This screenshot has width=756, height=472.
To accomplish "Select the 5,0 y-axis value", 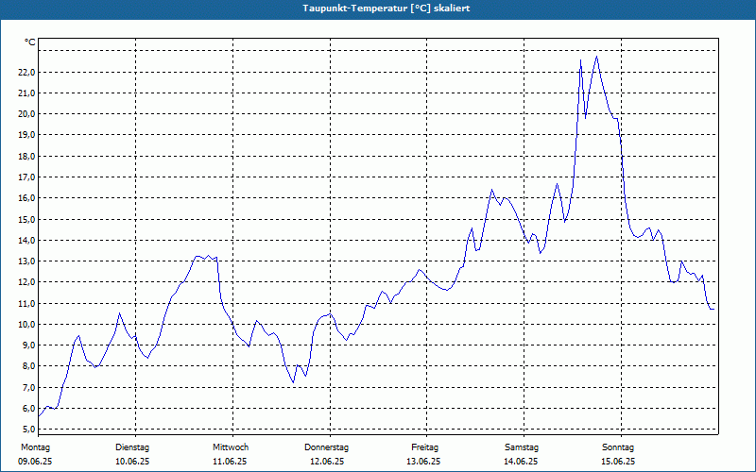I will (x=29, y=430).
